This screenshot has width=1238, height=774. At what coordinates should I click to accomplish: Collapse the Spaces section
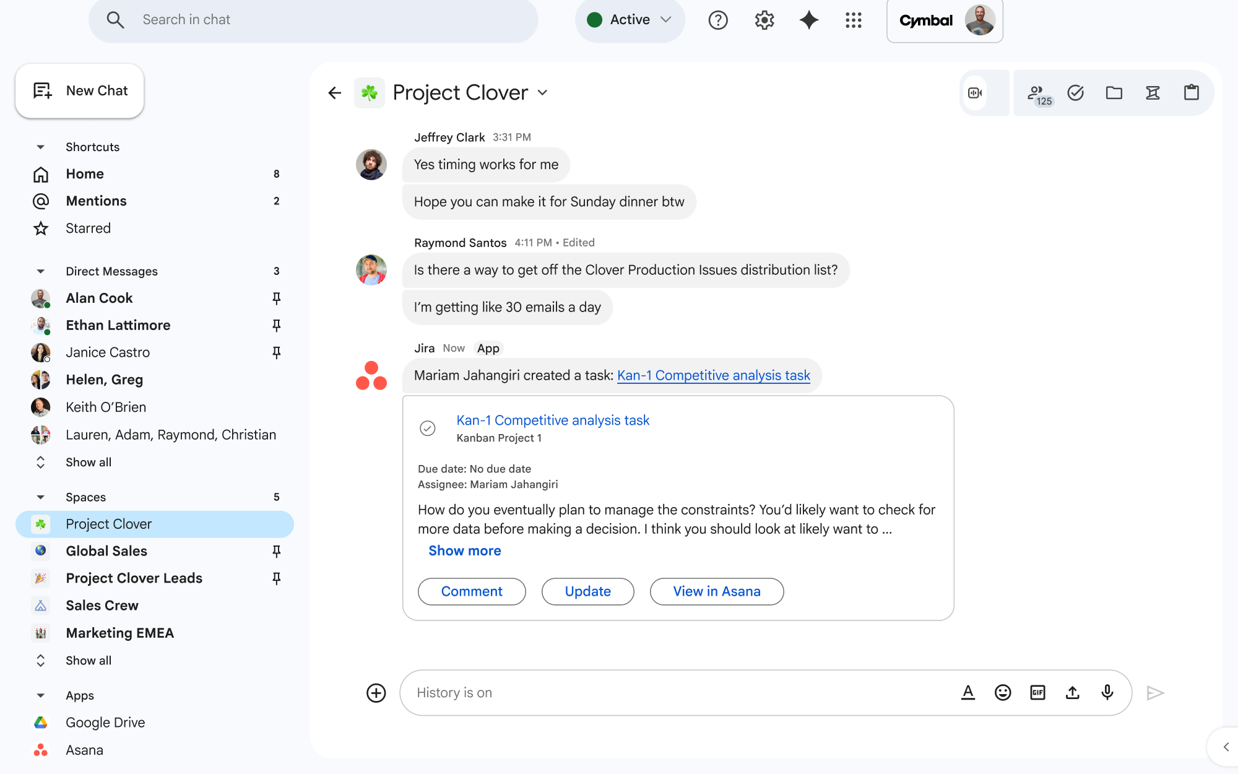coord(41,497)
